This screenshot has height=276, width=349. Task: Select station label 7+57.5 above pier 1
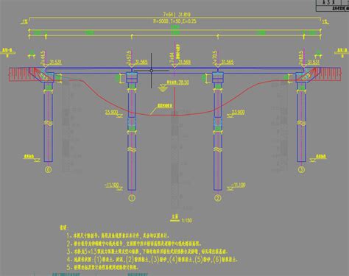point(130,57)
